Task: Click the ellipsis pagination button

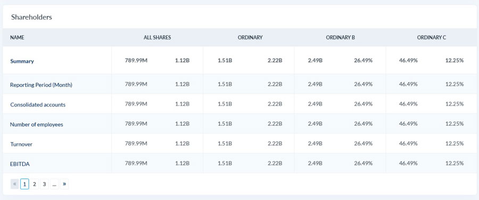Action: pyautogui.click(x=54, y=184)
